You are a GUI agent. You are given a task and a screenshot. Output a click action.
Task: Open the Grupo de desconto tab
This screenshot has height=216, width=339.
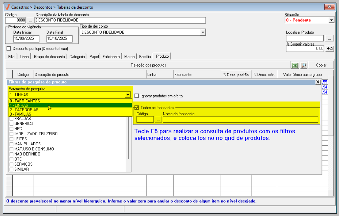coord(49,57)
